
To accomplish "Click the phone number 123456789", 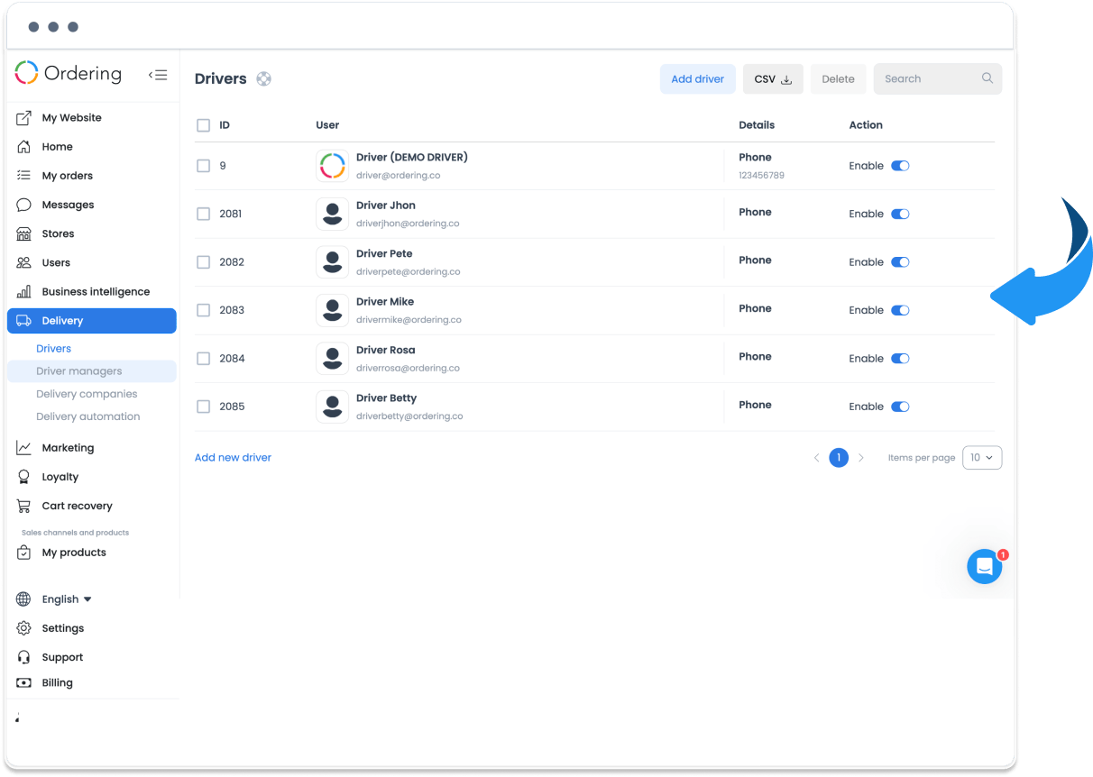I will (761, 176).
